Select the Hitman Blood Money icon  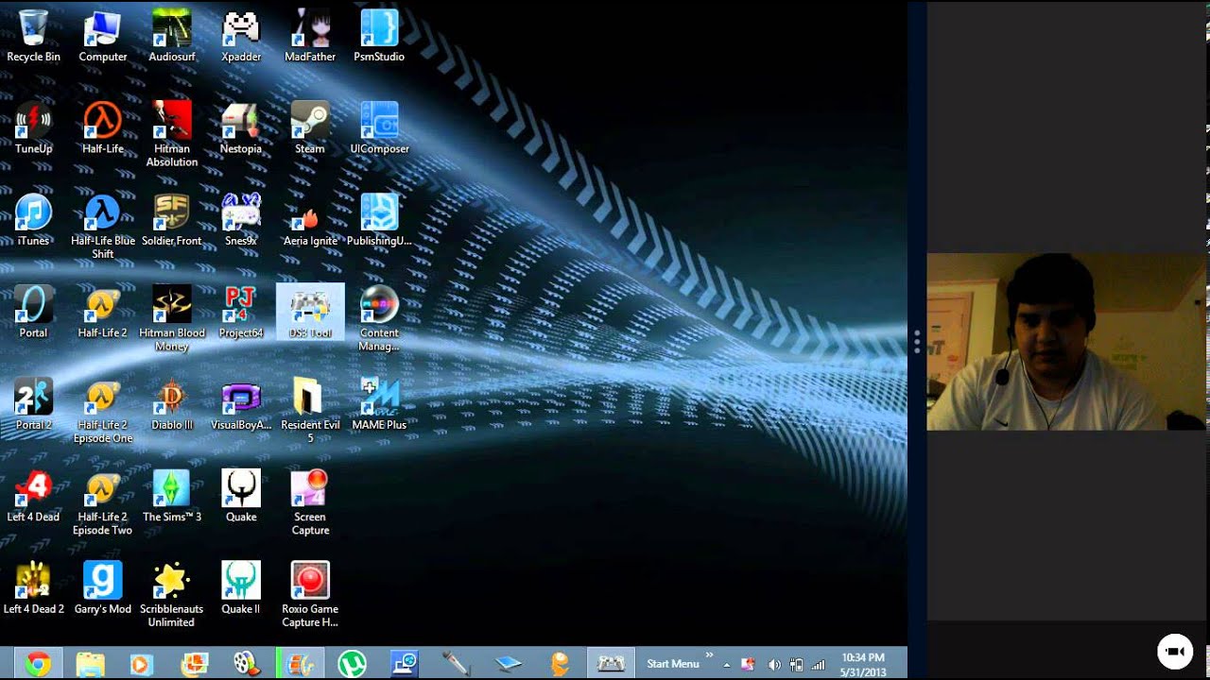[172, 319]
